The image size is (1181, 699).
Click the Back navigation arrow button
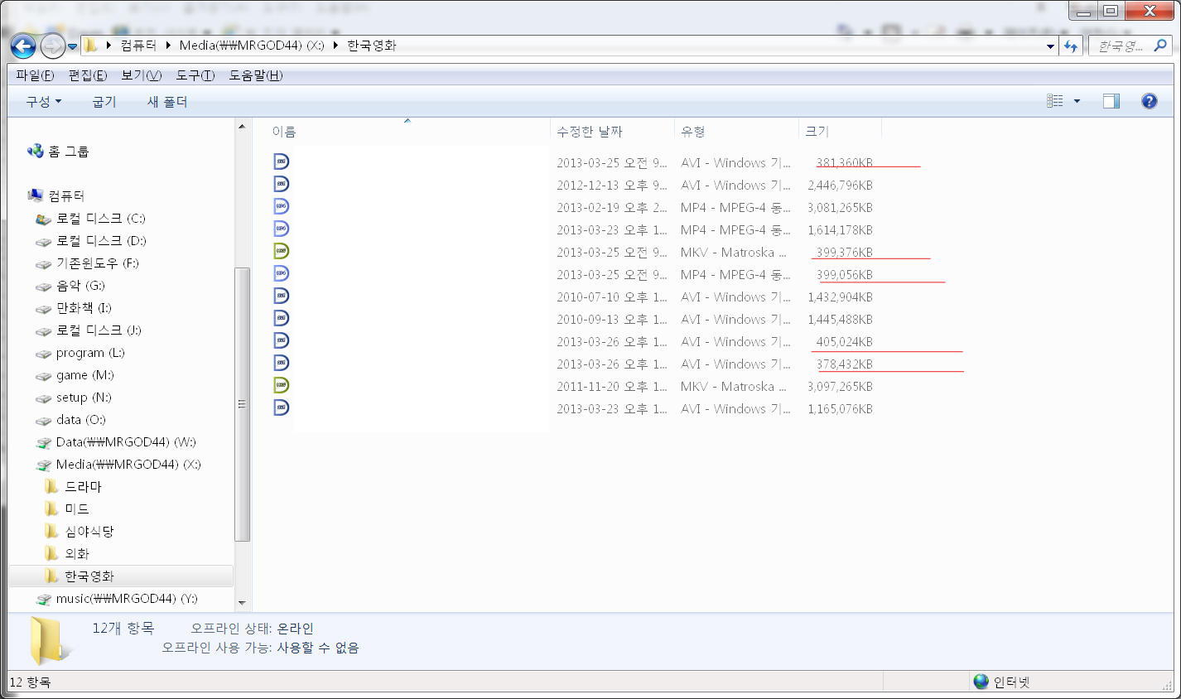(x=23, y=46)
